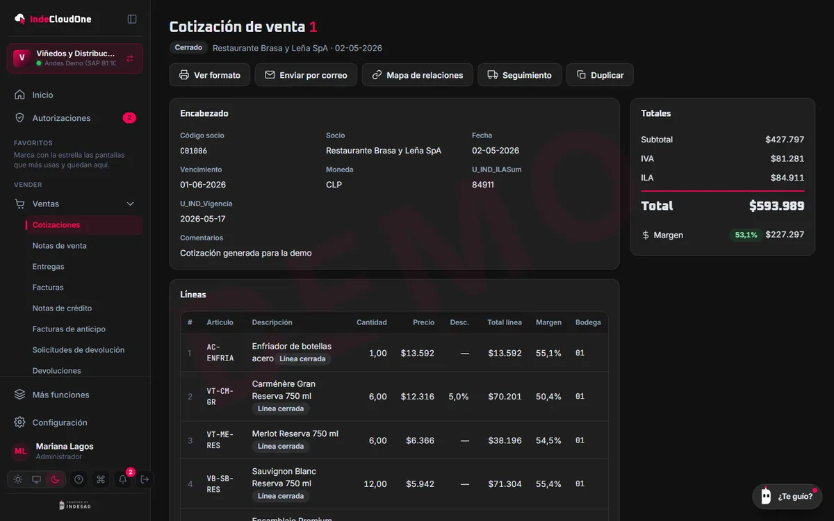Select system theme monitor toggle
The width and height of the screenshot is (834, 521).
click(36, 479)
